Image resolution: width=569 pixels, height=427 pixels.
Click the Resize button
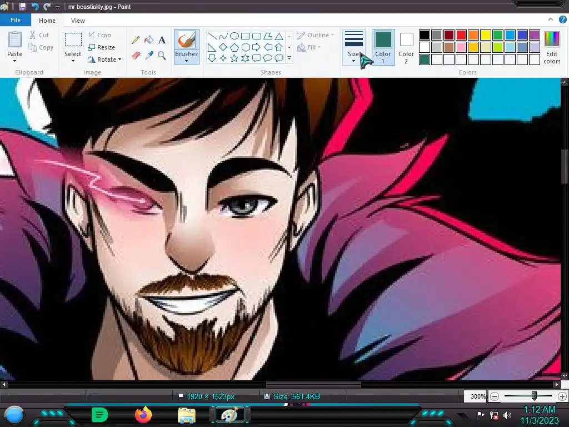102,47
